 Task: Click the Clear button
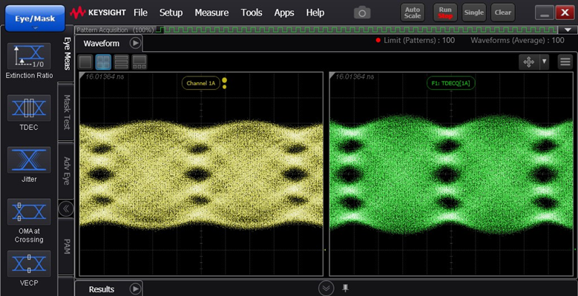503,13
